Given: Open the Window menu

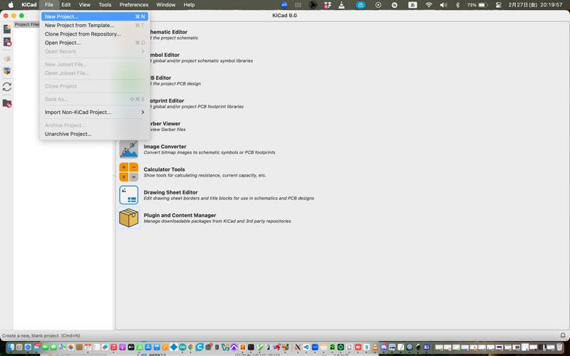Looking at the screenshot, I should pos(166,5).
